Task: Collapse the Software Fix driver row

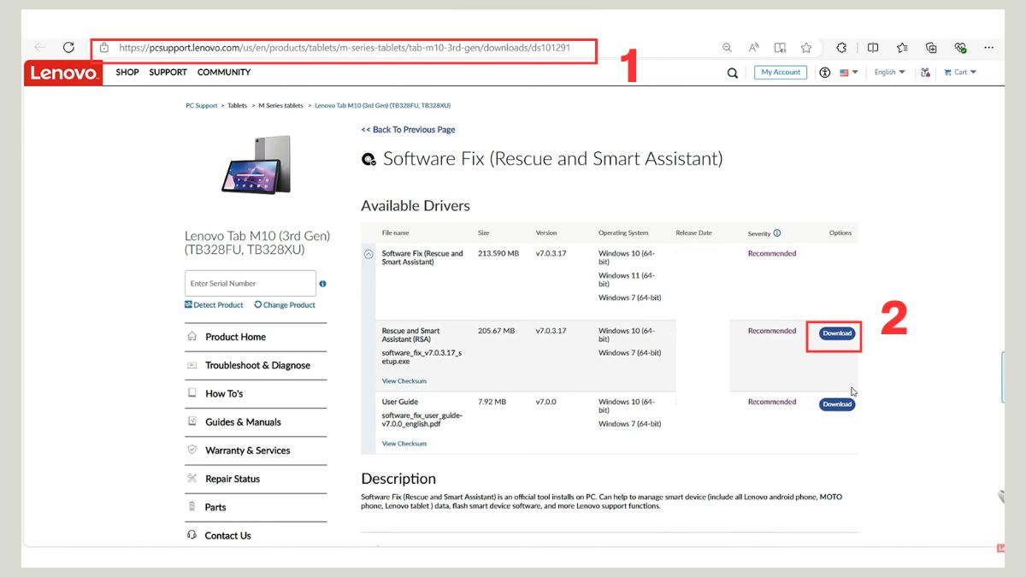Action: click(369, 254)
